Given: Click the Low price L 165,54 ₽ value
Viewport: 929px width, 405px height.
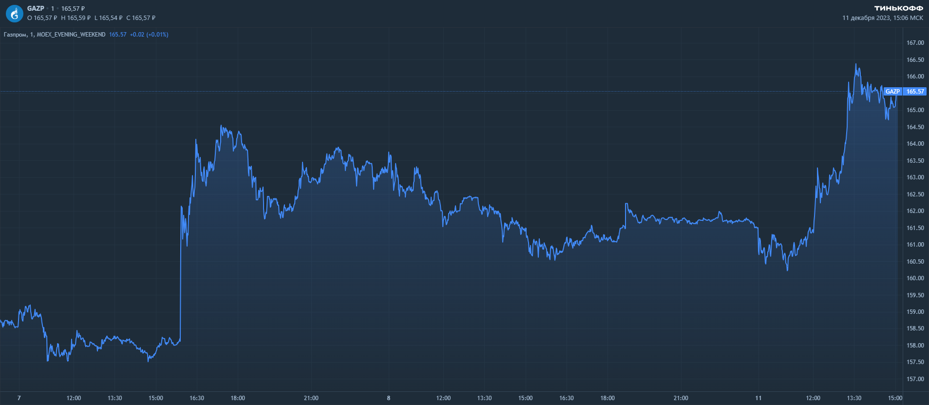Looking at the screenshot, I should coord(109,18).
